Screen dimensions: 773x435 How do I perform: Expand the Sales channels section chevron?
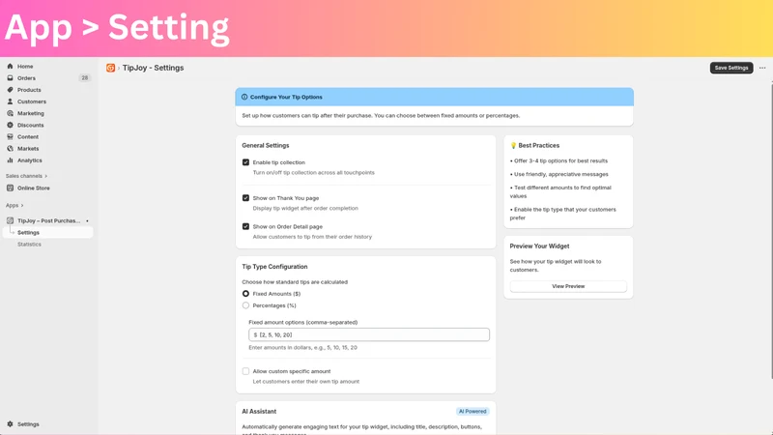(x=45, y=176)
